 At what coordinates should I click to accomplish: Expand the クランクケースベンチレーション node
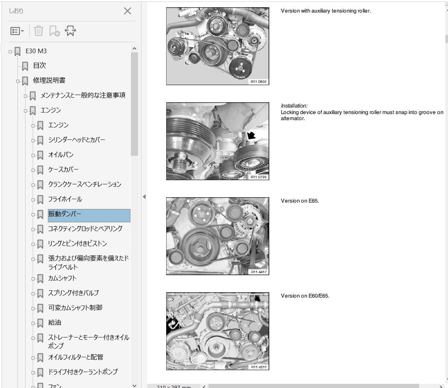click(33, 185)
